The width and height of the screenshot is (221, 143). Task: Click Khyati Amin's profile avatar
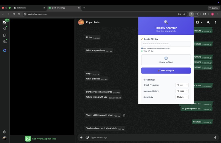[x=81, y=22]
